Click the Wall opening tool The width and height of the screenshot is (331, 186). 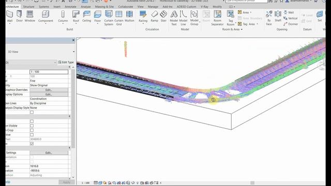[x=289, y=12]
